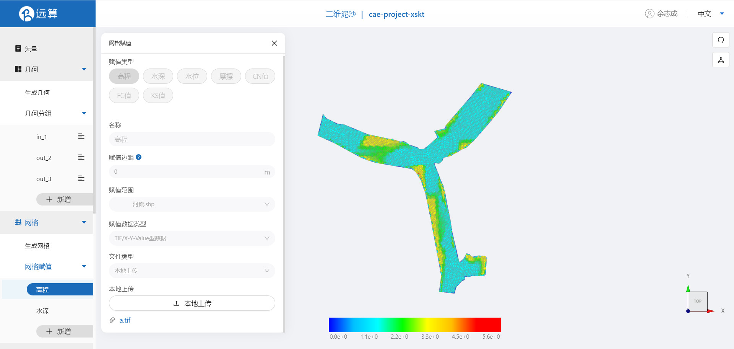Click the 0.0e+0 legend label
734x349 pixels.
coord(338,337)
